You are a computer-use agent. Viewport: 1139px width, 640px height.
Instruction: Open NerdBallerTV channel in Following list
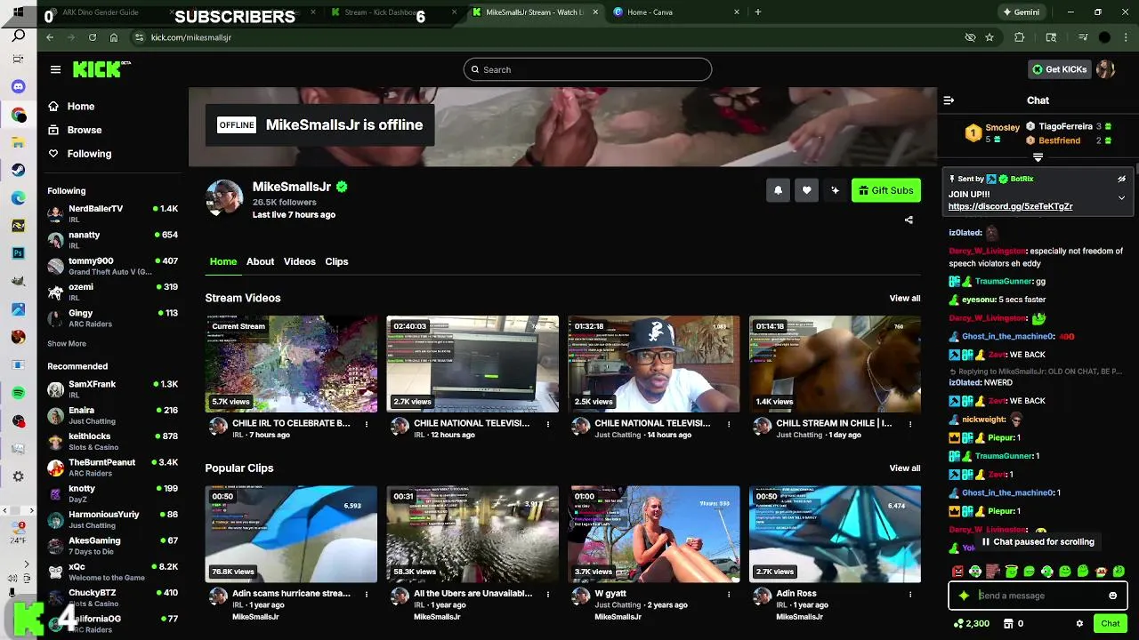[x=112, y=213]
